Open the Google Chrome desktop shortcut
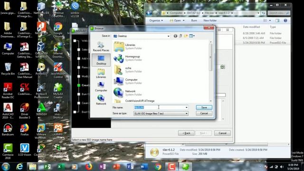The width and height of the screenshot is (304, 171). [58, 30]
